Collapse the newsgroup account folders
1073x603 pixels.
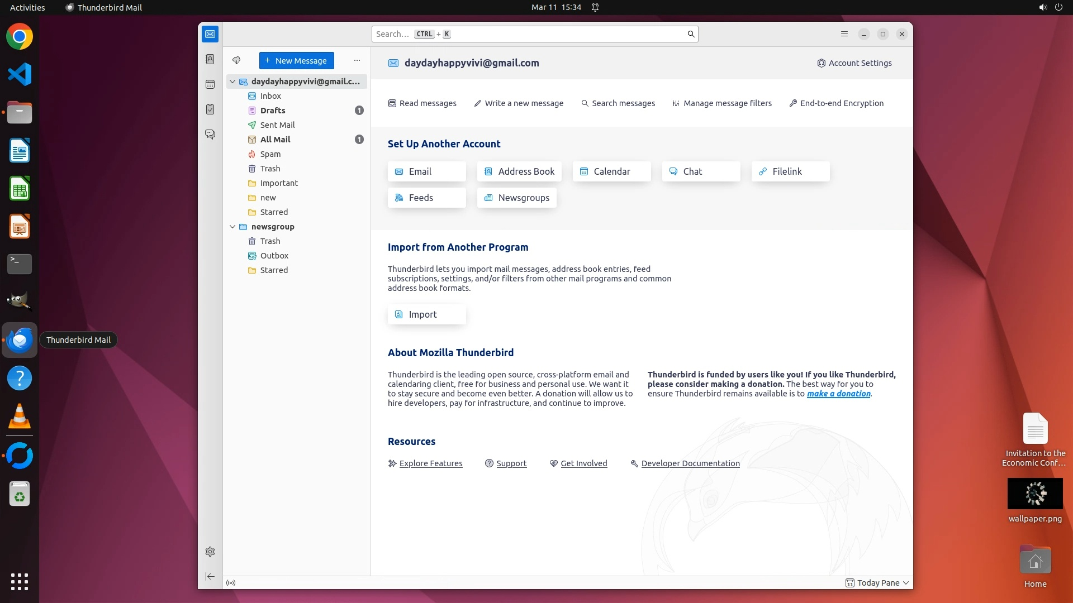(x=232, y=227)
